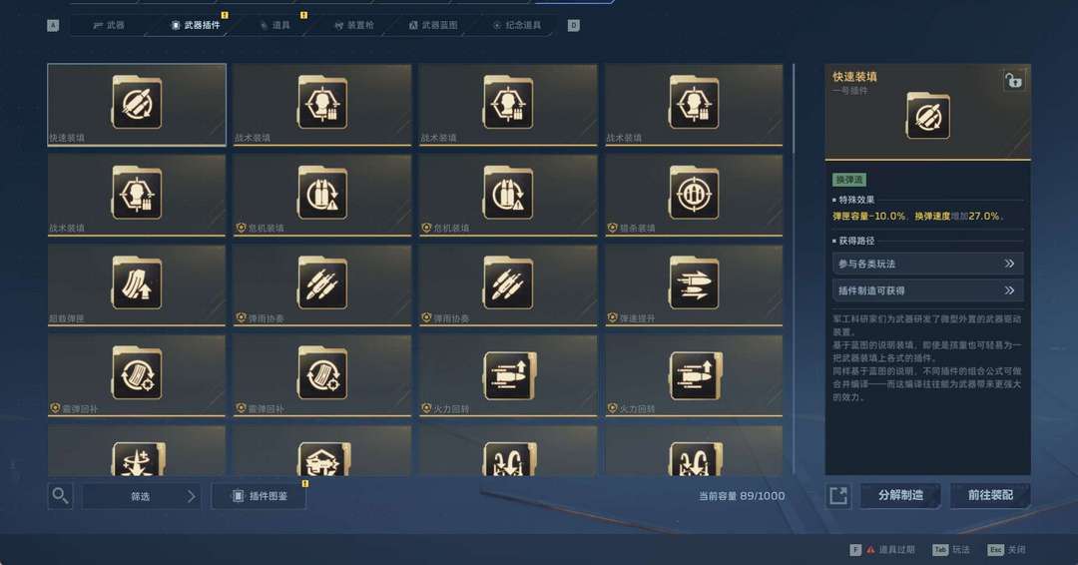Switch to the 武器 tab
The height and width of the screenshot is (565, 1078).
pyautogui.click(x=109, y=25)
